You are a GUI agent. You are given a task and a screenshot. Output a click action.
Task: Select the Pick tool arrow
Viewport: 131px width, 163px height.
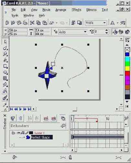(5, 42)
